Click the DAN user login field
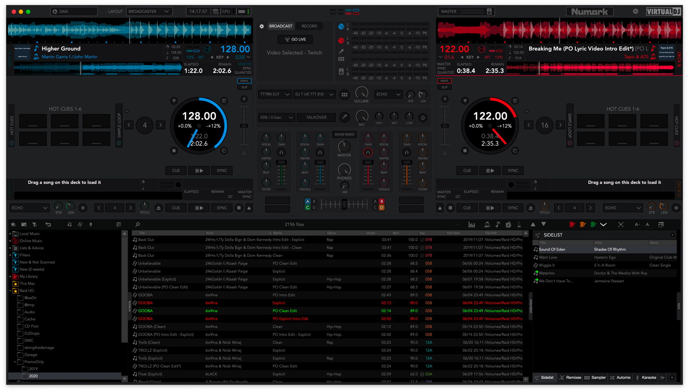This screenshot has height=392, width=689. [x=74, y=11]
